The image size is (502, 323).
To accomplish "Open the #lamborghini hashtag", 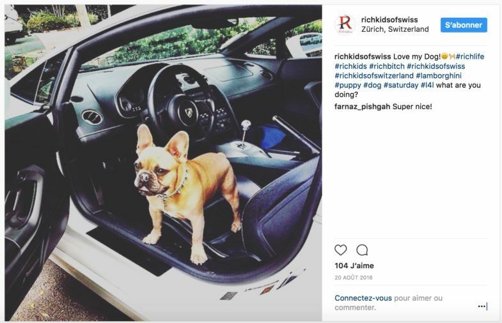I will [439, 76].
